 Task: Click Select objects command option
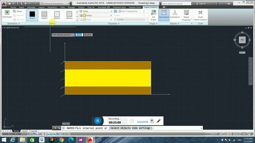120,128
